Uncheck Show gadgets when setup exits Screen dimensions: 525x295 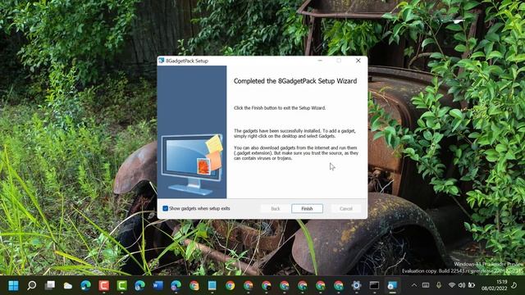165,208
